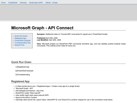Click list item 2.)PowerShell Example
This screenshot has height=103, width=137.
[x=24, y=71]
